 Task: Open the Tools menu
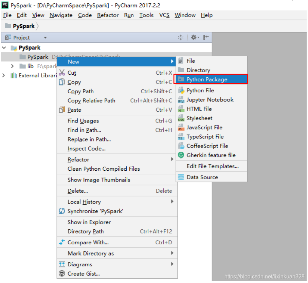point(146,15)
